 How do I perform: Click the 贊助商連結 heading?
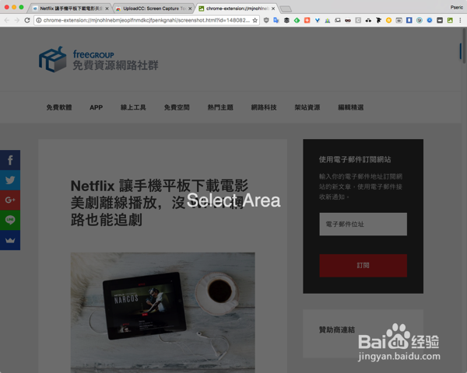coord(337,329)
